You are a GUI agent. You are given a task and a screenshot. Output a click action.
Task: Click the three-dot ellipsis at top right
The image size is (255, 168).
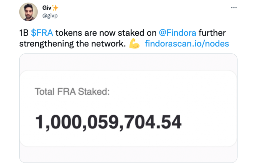coord(234,8)
